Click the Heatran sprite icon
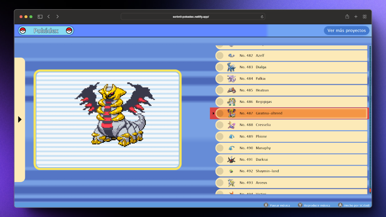Screen dimensions: 386x217 [x=231, y=90]
